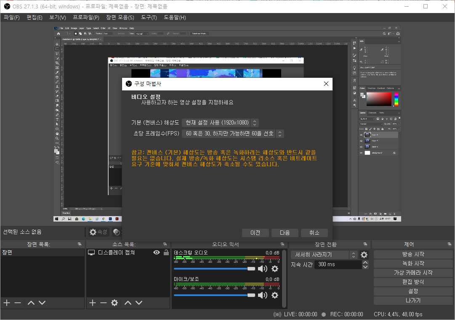Open the 서서히 사라지기 transition dropdown
The height and width of the screenshot is (320, 455).
pos(324,255)
